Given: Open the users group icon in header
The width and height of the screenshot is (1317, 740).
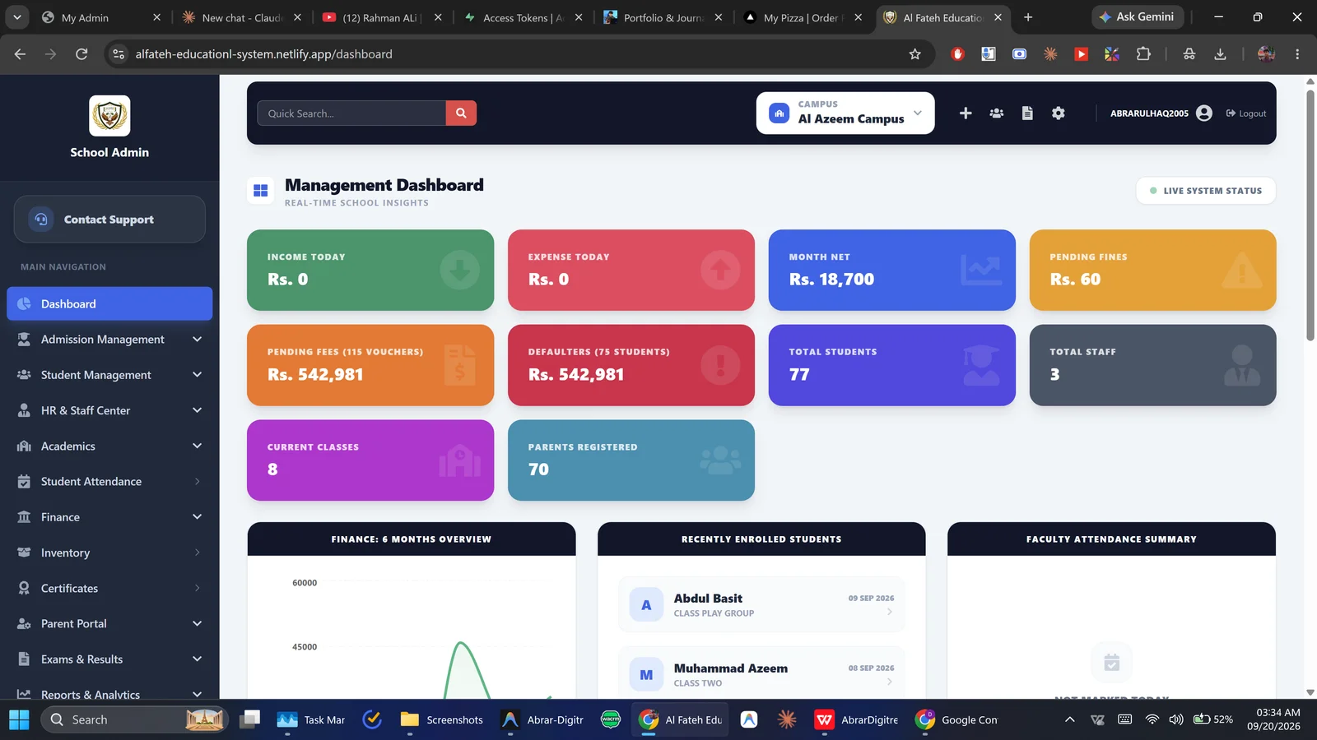Looking at the screenshot, I should pos(996,113).
